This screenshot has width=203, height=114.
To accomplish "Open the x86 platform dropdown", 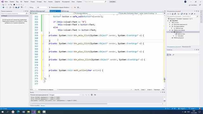I will 42,8.
